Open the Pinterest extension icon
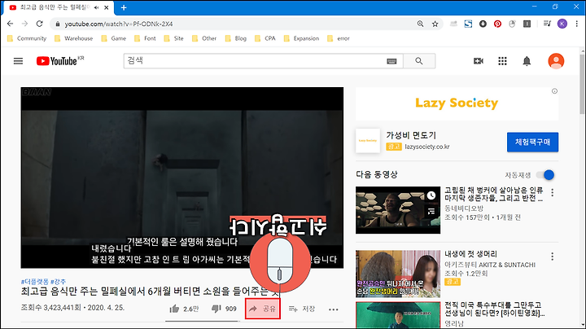Image resolution: width=586 pixels, height=329 pixels. point(497,24)
